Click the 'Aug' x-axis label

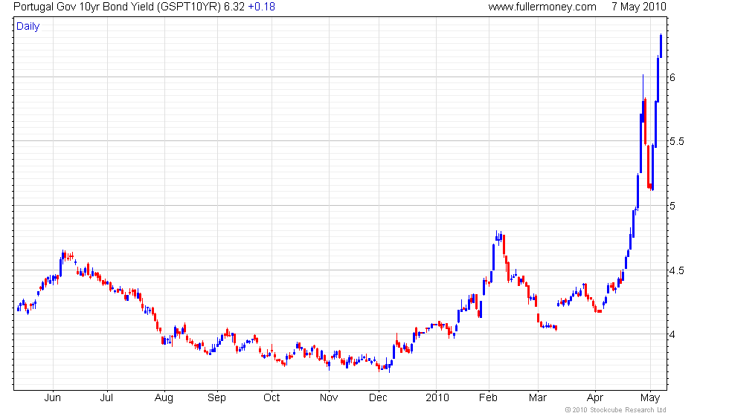tap(164, 398)
